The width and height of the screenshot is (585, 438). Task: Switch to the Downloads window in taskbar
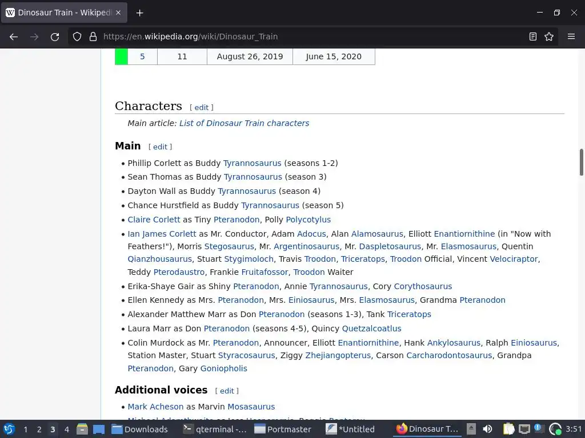click(141, 429)
